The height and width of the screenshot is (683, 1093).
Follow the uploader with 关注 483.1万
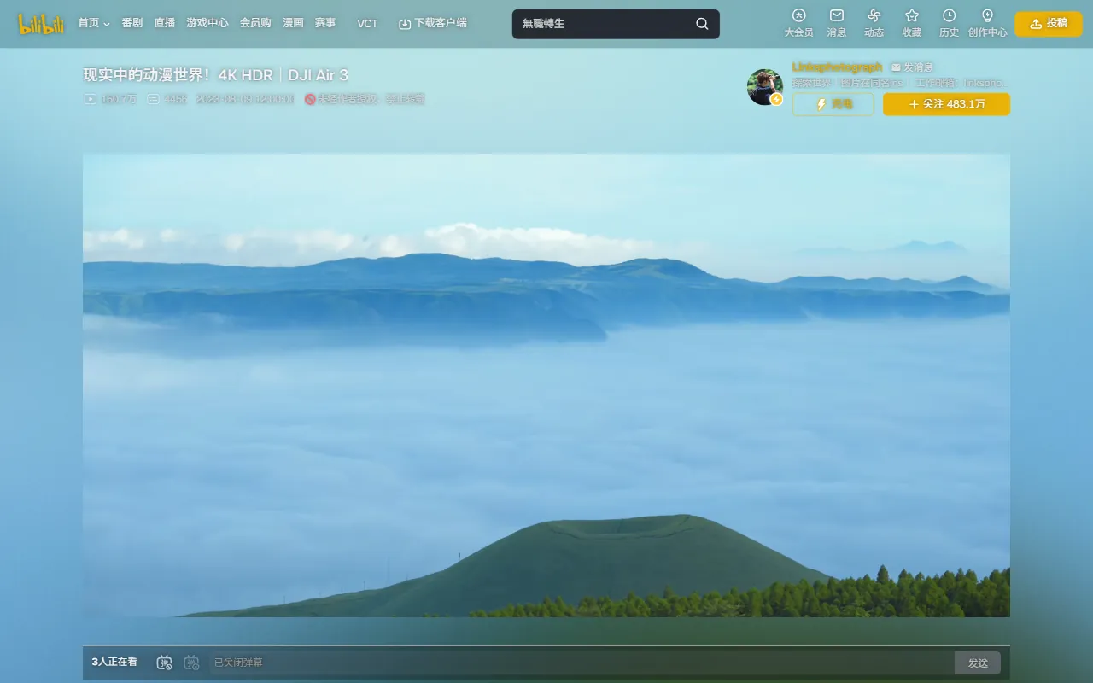point(947,104)
